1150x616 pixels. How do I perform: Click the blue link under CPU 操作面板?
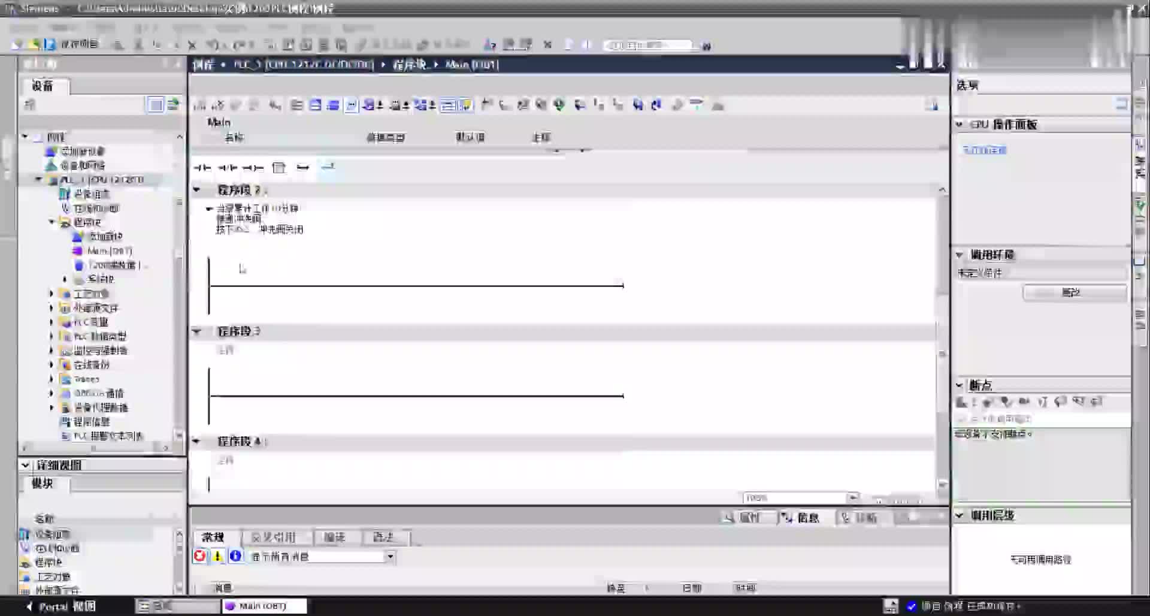pyautogui.click(x=984, y=150)
